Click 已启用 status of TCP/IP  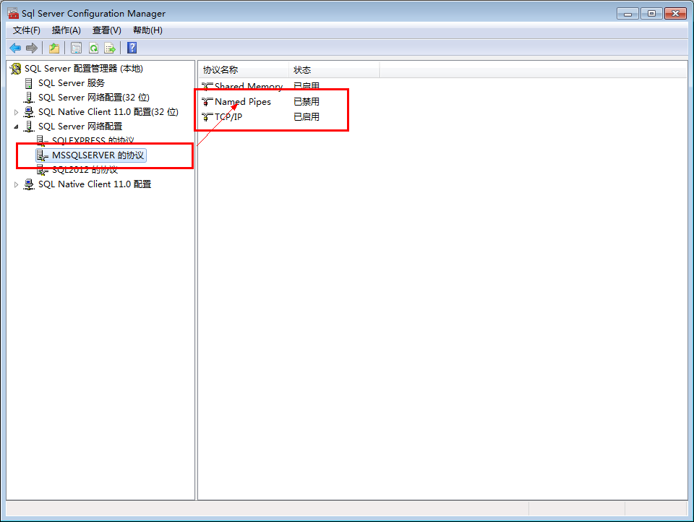pyautogui.click(x=307, y=117)
